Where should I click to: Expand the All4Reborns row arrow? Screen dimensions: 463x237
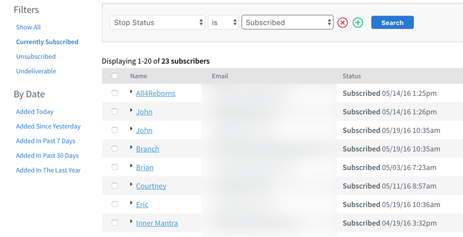131,92
